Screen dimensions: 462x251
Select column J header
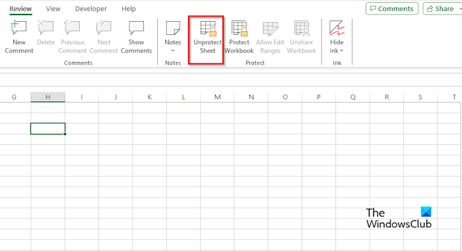point(115,97)
